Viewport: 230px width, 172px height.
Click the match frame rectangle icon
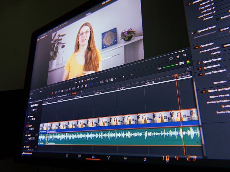(171, 59)
